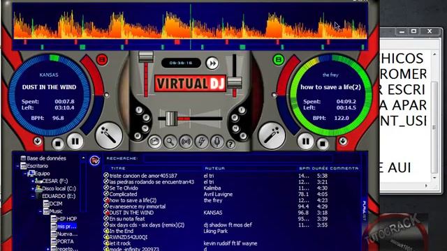Sort the song list by the Durée column
447x251 pixels.
point(321,169)
